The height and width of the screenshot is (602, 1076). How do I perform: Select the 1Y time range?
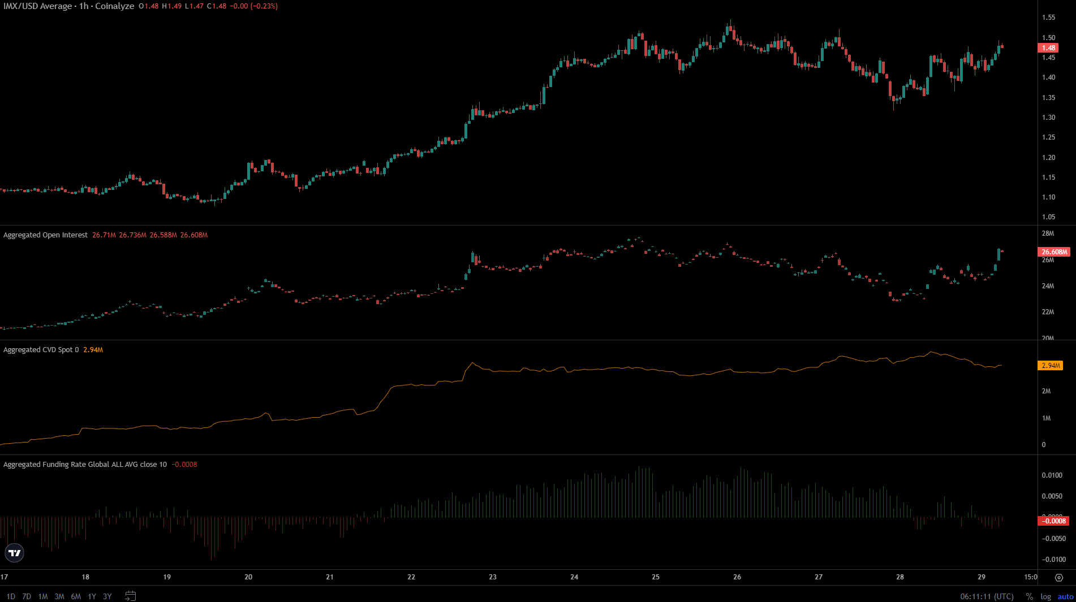point(92,596)
